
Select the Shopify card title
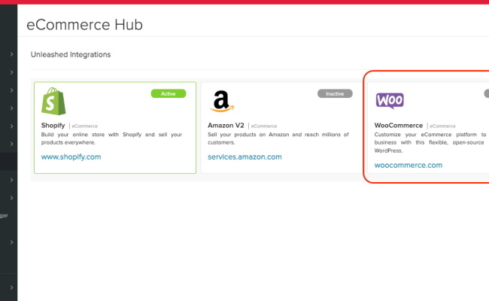point(53,126)
